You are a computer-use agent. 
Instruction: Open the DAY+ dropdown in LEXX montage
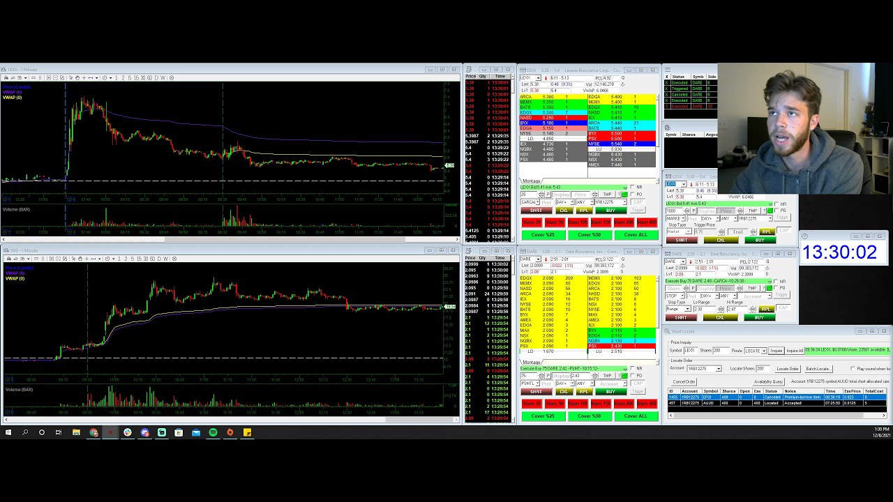point(572,202)
